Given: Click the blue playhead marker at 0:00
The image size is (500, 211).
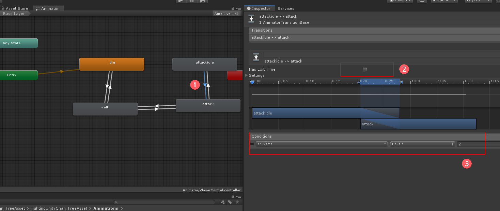Looking at the screenshot, I should pyautogui.click(x=252, y=82).
